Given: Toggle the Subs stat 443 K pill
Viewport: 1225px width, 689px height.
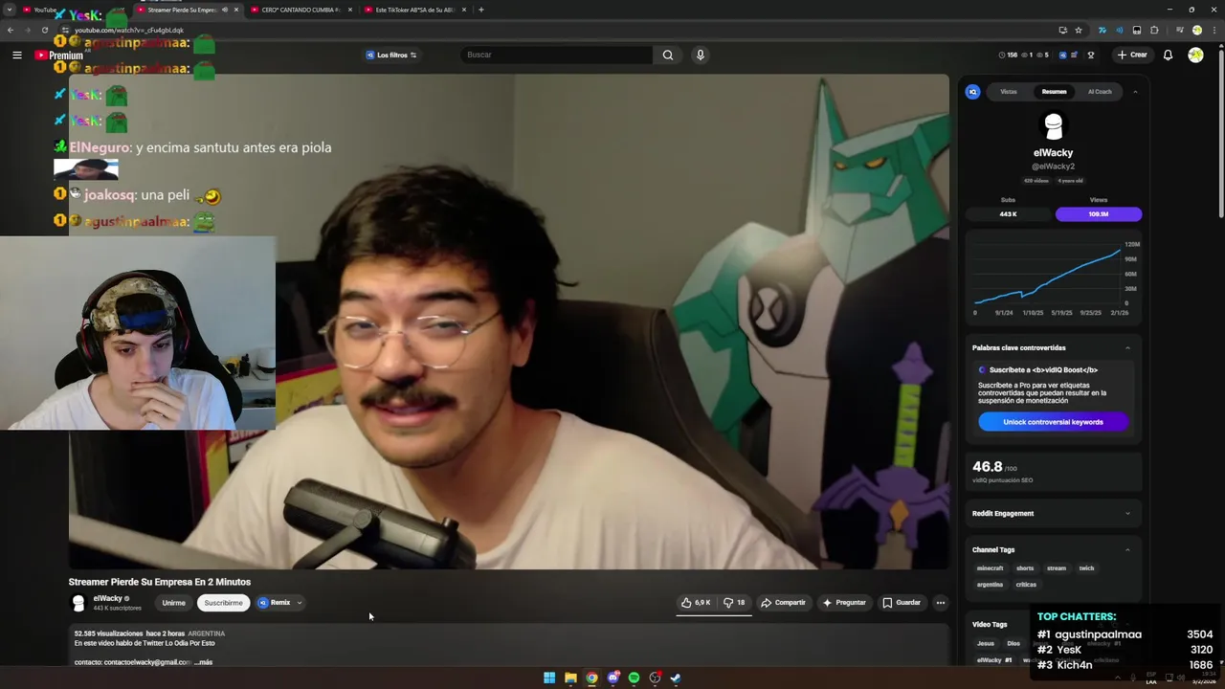Looking at the screenshot, I should [1008, 214].
